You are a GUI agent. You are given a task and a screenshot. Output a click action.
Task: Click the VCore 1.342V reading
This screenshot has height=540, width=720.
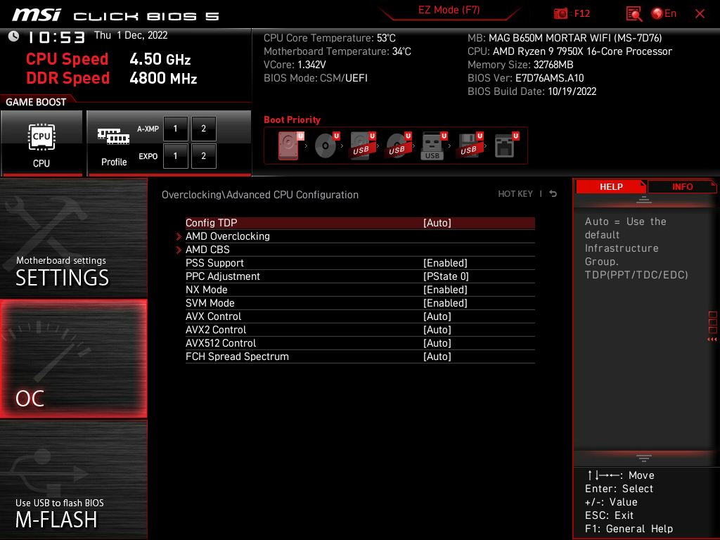click(x=295, y=65)
